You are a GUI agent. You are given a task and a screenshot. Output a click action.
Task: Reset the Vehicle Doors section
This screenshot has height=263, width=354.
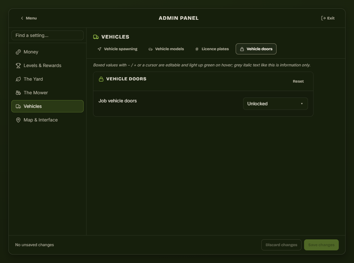[x=298, y=81]
